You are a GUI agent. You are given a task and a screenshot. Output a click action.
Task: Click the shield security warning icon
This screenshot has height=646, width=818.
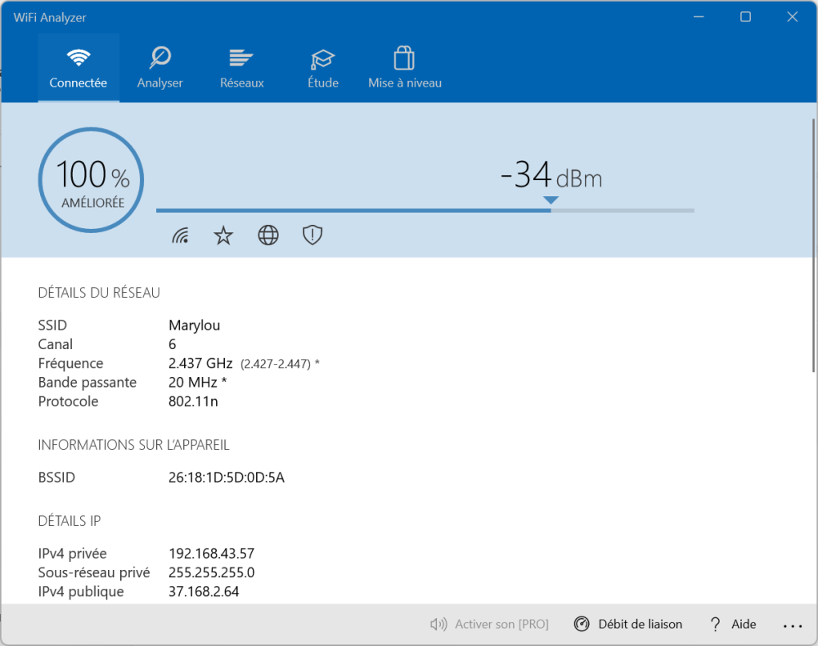click(312, 236)
